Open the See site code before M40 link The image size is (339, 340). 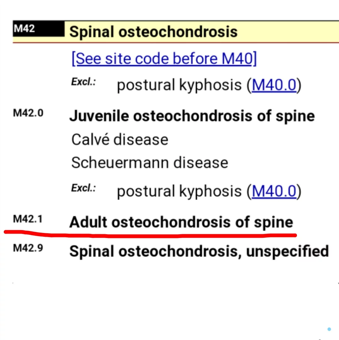coord(164,59)
